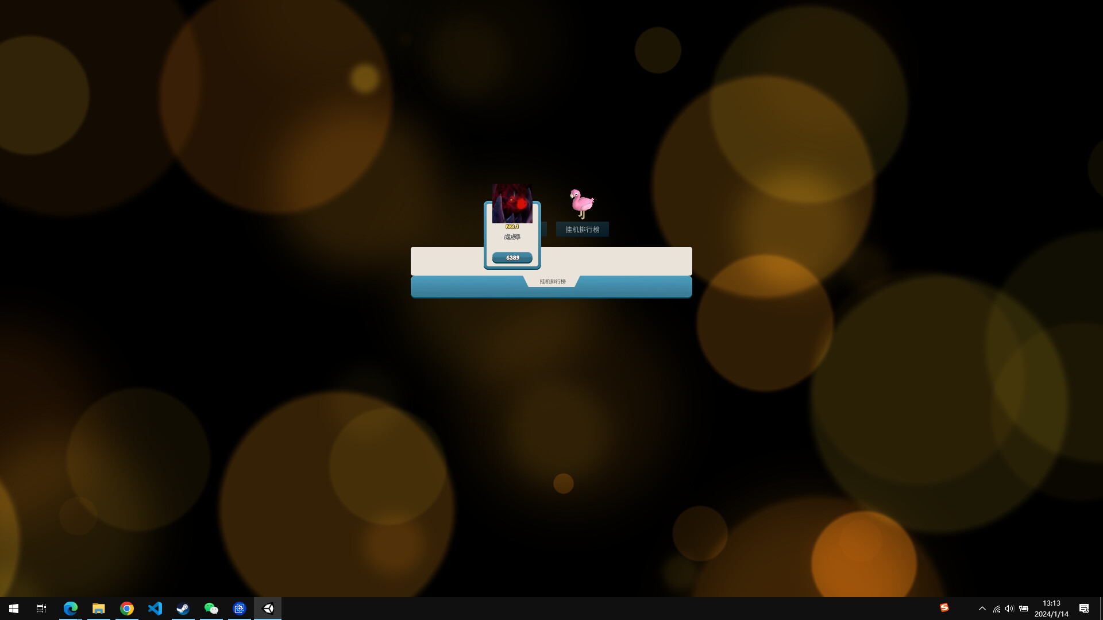Click the 6389 score button on the card
Screen dimensions: 1103x620
(x=512, y=257)
